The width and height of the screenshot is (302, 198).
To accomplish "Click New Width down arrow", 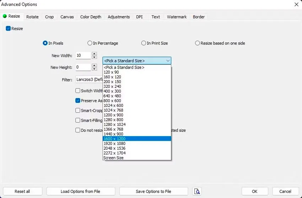I will pos(94,57).
